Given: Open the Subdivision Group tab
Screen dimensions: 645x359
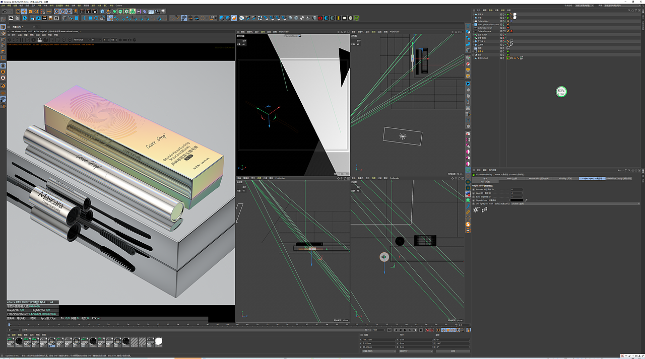Looking at the screenshot, I should [619, 178].
